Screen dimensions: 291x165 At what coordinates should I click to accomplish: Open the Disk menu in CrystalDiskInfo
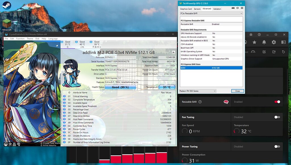click(37, 39)
